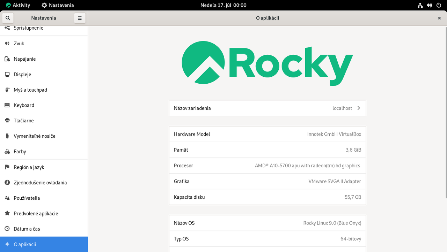Viewport: 447px width, 252px height.
Task: Open Používatelia settings
Action: pyautogui.click(x=44, y=198)
